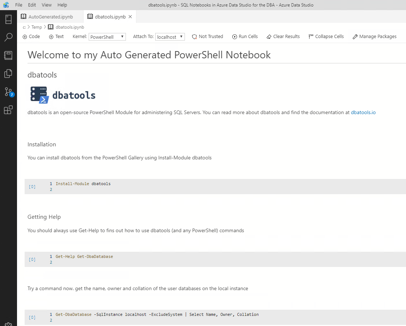
Task: Open the View menu
Action: point(47,5)
